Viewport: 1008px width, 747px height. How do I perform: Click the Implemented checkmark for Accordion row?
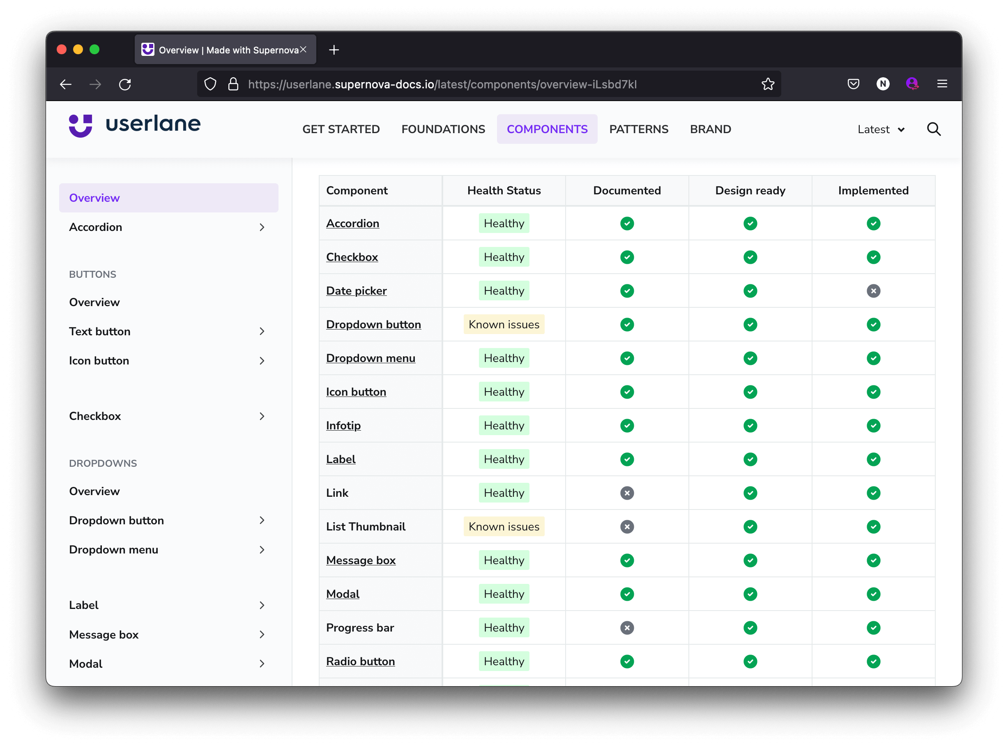pyautogui.click(x=873, y=223)
